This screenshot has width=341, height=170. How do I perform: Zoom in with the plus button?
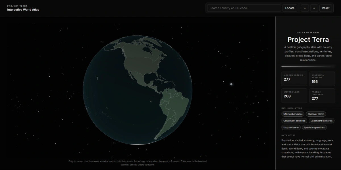pos(305,8)
